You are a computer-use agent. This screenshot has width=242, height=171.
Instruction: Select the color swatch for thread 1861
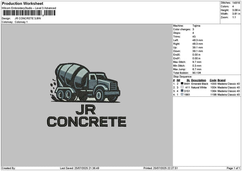tap(182, 95)
